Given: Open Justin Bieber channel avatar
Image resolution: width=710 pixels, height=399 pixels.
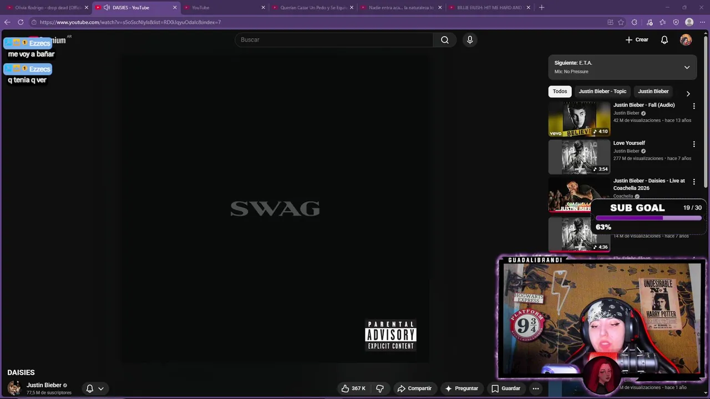Looking at the screenshot, I should tap(14, 388).
